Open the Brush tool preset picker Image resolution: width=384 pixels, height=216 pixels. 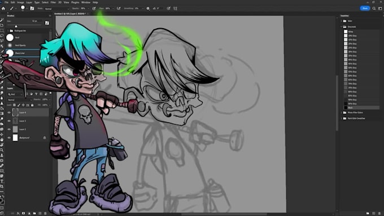pyautogui.click(x=11, y=8)
